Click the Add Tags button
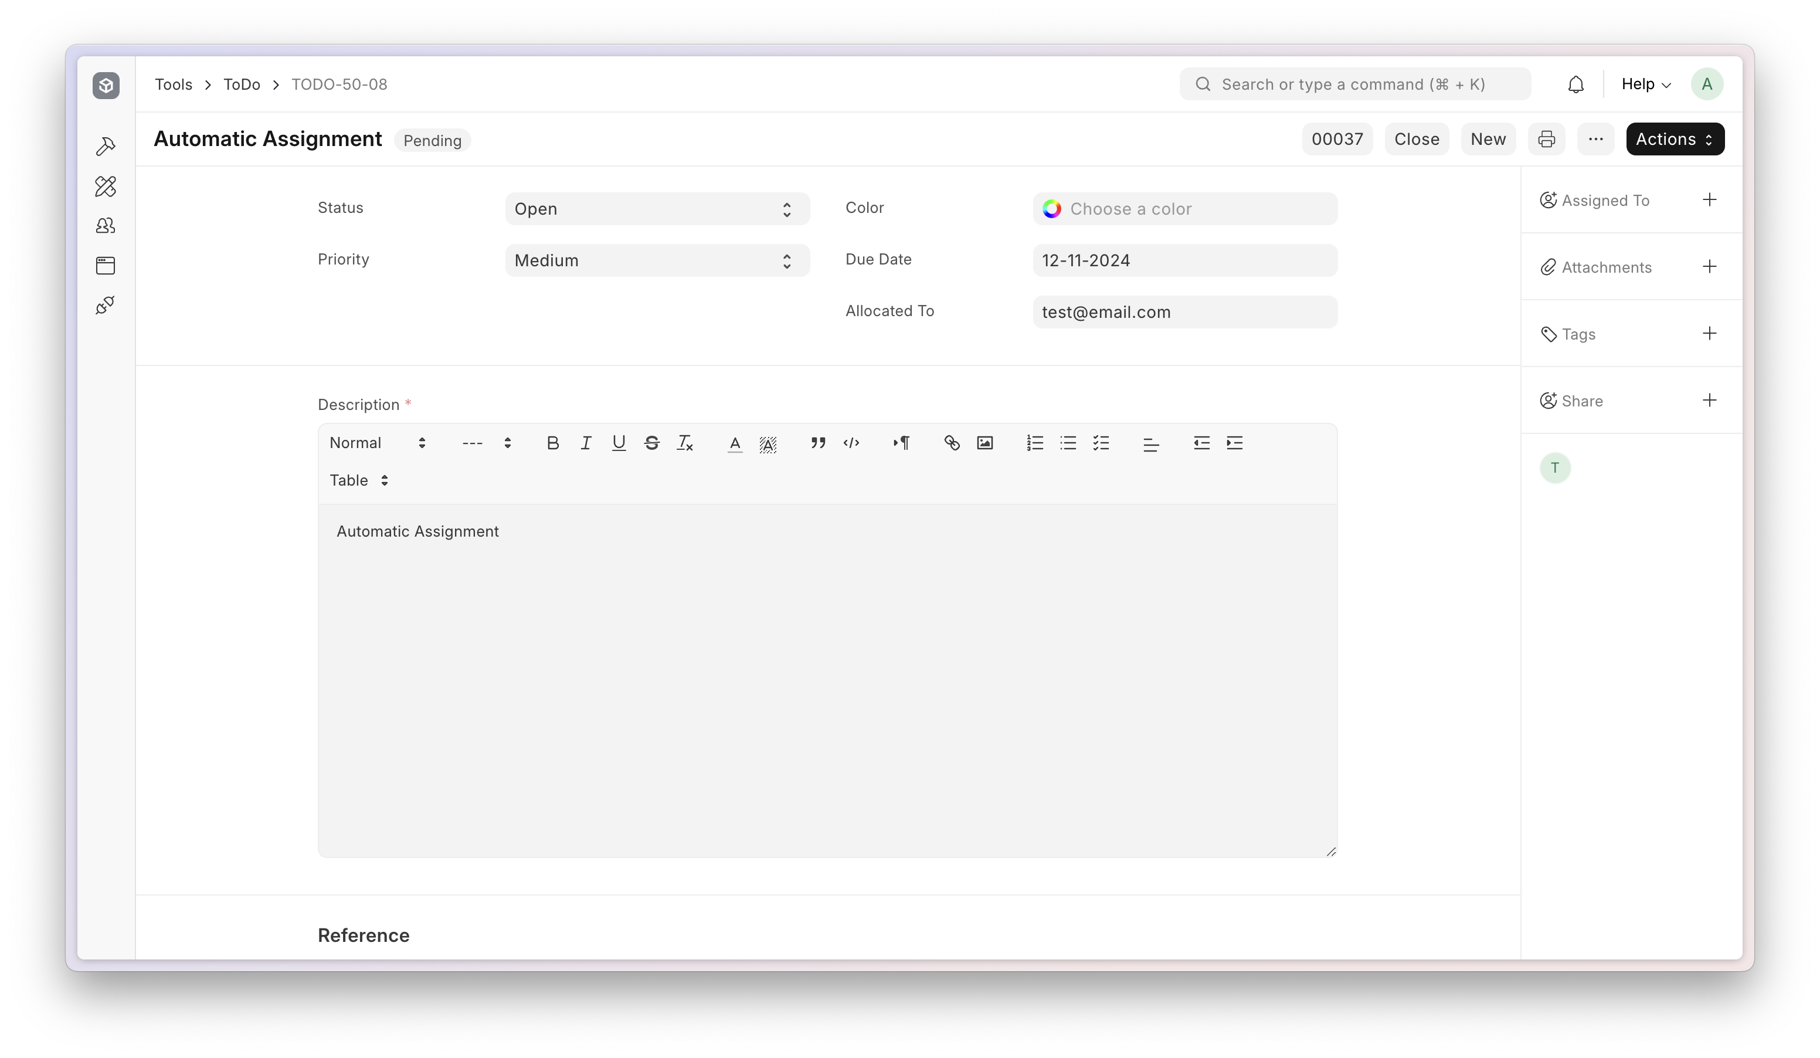The height and width of the screenshot is (1058, 1820). point(1709,333)
